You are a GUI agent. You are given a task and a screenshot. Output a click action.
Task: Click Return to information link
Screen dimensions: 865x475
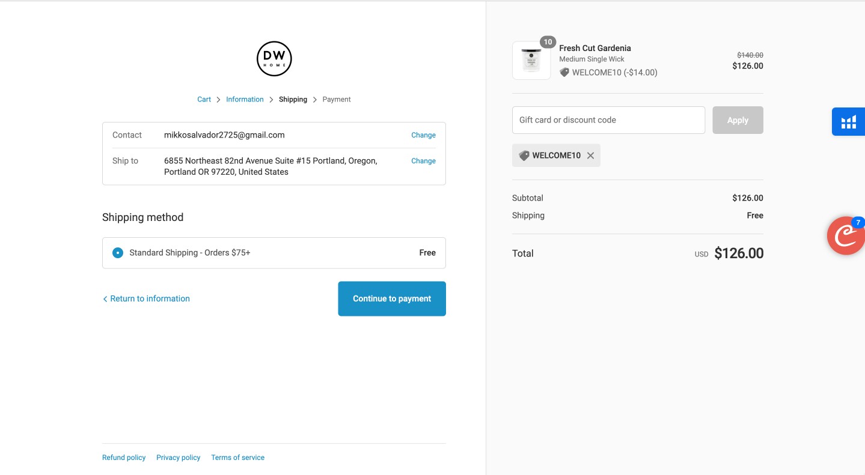pyautogui.click(x=146, y=298)
